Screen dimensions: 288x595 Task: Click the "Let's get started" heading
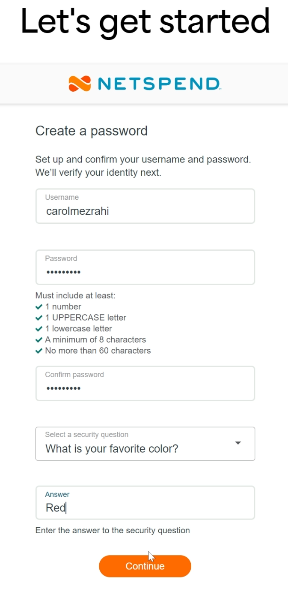click(145, 21)
